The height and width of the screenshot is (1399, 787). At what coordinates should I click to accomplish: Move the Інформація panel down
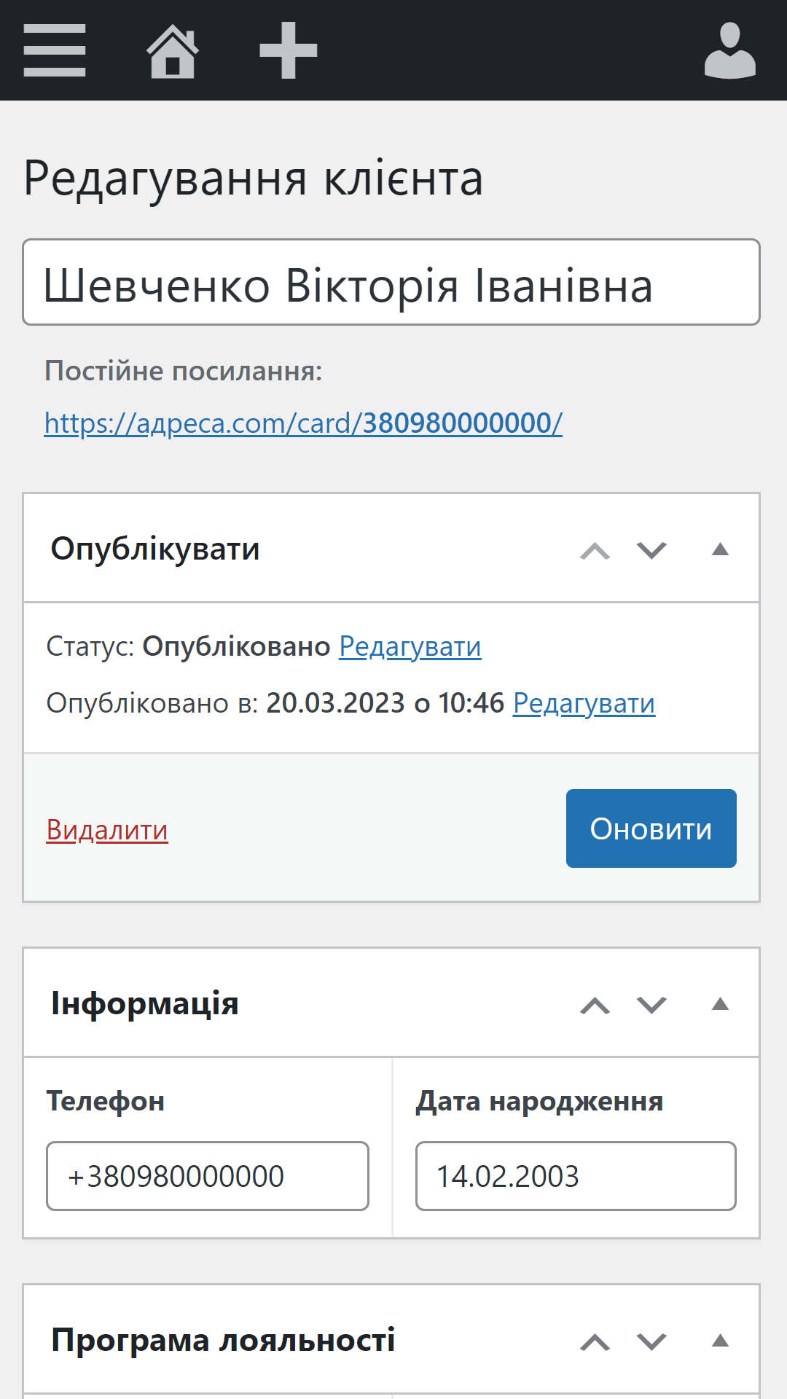(651, 1005)
